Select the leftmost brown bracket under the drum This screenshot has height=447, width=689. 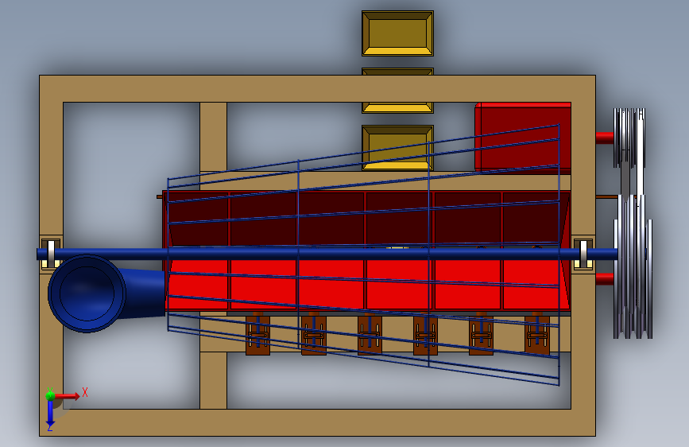pyautogui.click(x=258, y=336)
